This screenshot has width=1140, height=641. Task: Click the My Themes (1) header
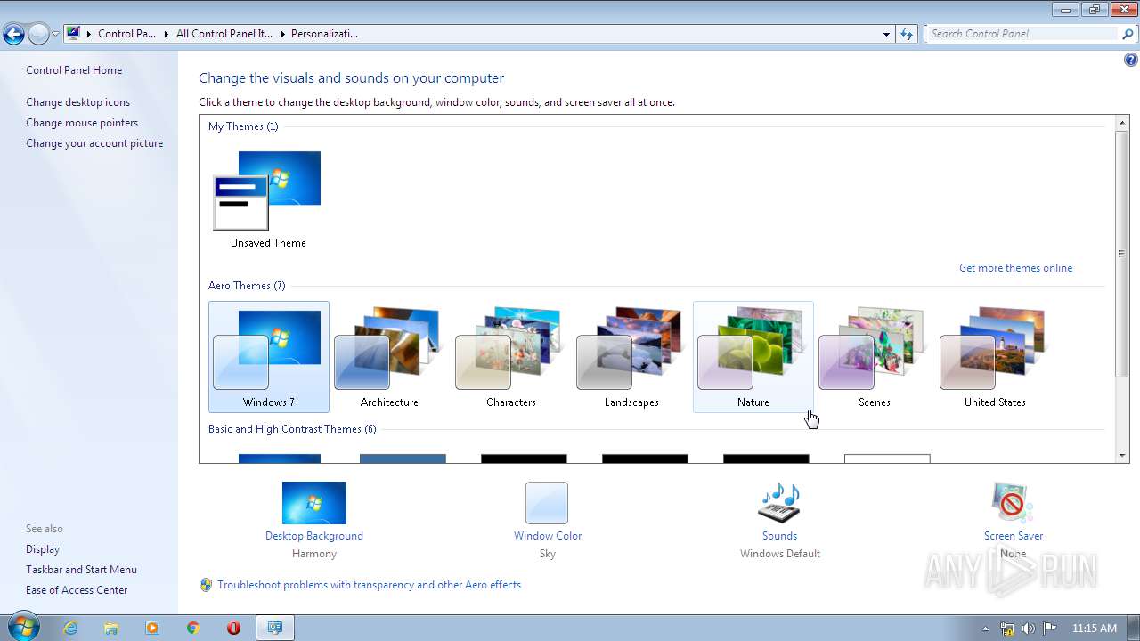pyautogui.click(x=243, y=126)
